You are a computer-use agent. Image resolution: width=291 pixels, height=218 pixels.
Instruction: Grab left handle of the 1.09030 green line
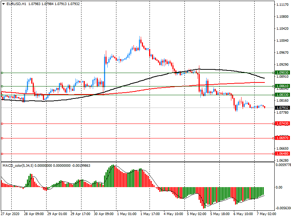click(2, 73)
